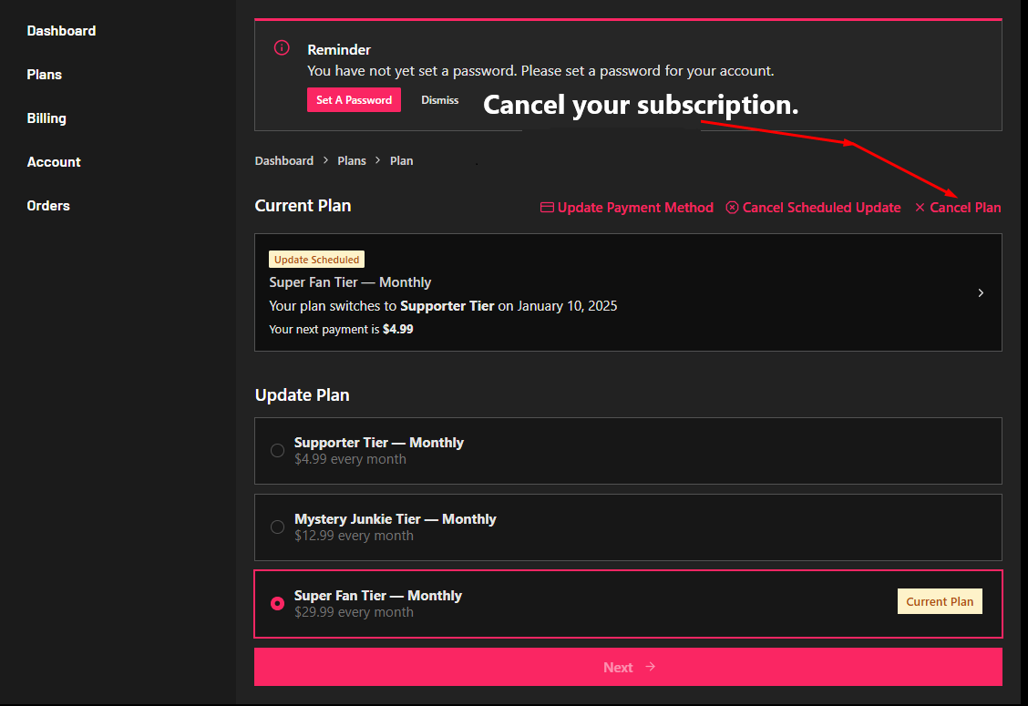Click the Update Plan heading
Image resolution: width=1028 pixels, height=706 pixels.
click(303, 395)
